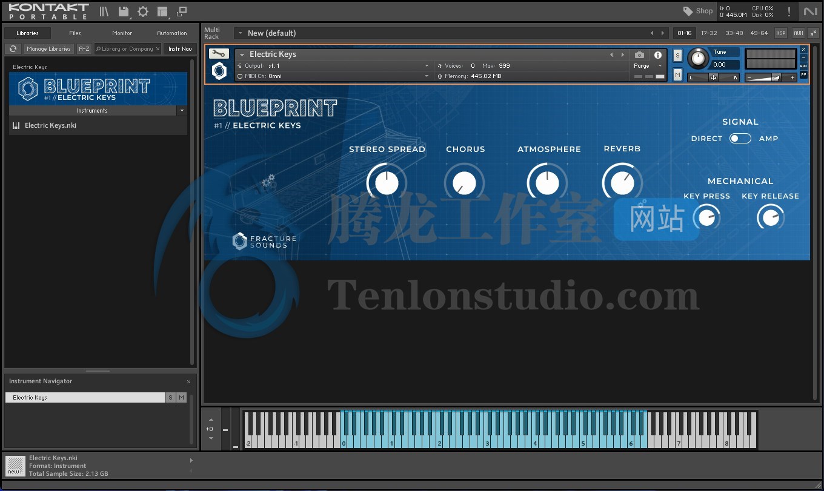
Task: Mute the Electric Keys instrument
Action: point(677,74)
